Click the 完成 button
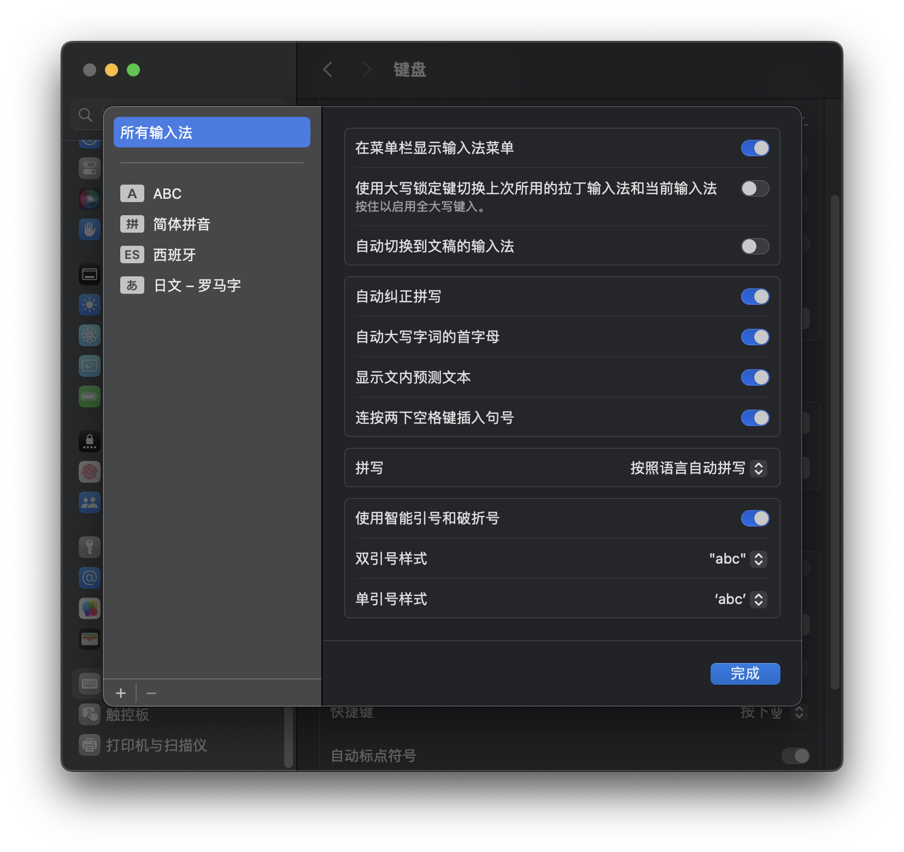 (x=745, y=674)
